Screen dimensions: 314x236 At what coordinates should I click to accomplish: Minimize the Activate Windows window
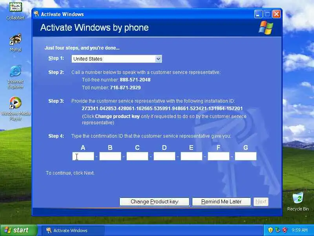pyautogui.click(x=258, y=14)
